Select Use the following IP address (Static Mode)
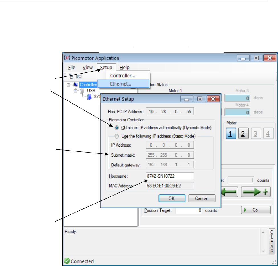Image resolution: width=278 pixels, height=266 pixels. pos(117,136)
